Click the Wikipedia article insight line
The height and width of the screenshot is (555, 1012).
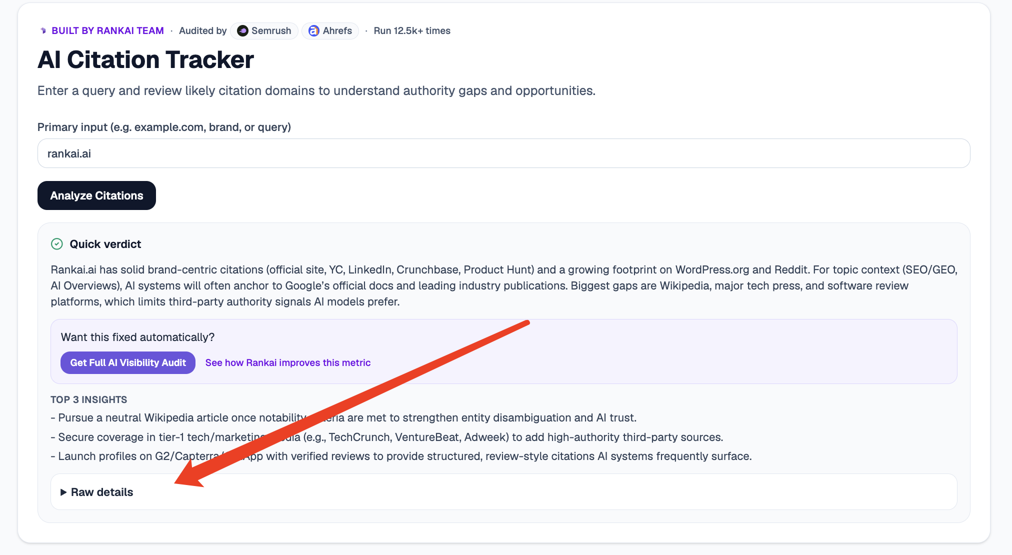point(343,417)
